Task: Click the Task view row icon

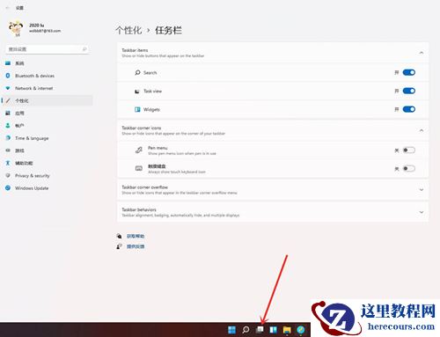Action: pos(137,92)
